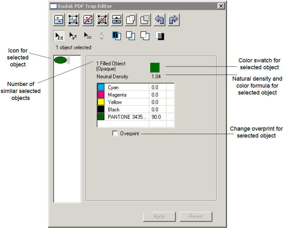283x228 pixels.
Task: Click the blue-outlined black overlapping squares icon
Action: click(x=116, y=36)
